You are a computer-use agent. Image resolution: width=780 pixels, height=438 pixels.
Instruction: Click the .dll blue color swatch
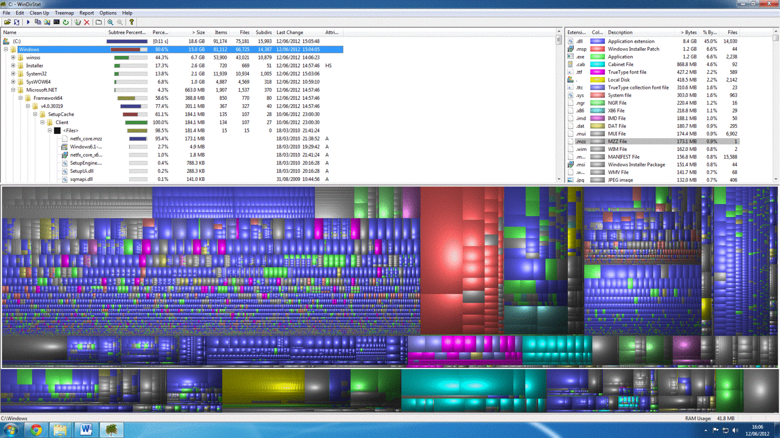coord(598,41)
